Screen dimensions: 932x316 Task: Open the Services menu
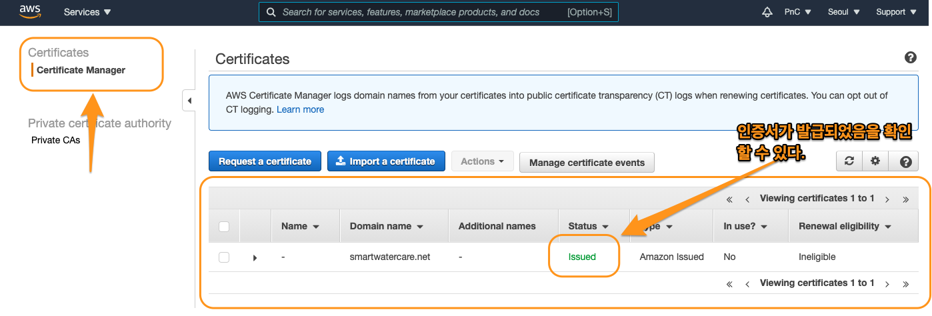tap(87, 12)
